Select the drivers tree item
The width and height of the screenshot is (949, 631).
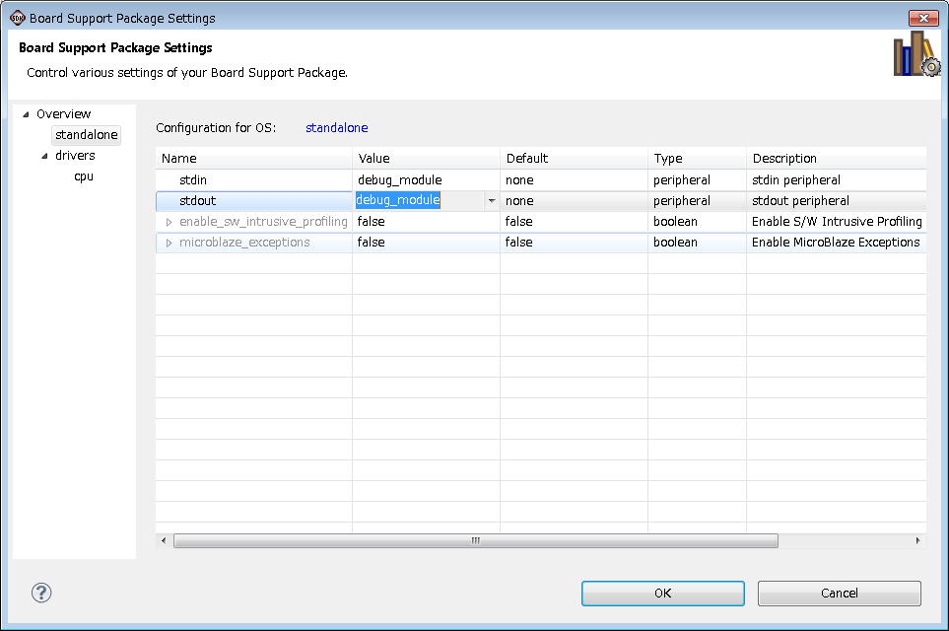(x=75, y=156)
